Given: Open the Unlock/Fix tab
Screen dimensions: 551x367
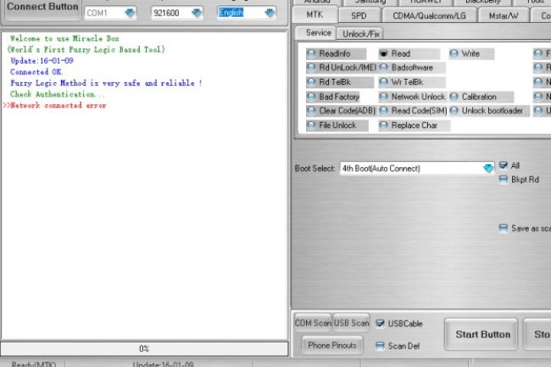Looking at the screenshot, I should pos(359,33).
